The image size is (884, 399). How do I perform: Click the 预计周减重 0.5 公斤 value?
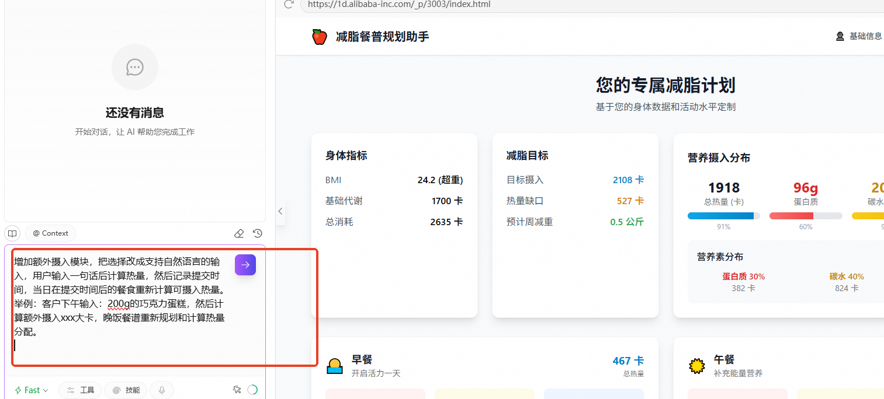tap(627, 222)
